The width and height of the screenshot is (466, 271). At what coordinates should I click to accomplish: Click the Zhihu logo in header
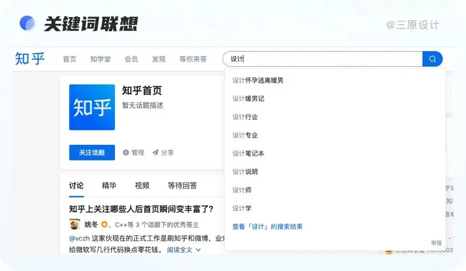pyautogui.click(x=30, y=59)
